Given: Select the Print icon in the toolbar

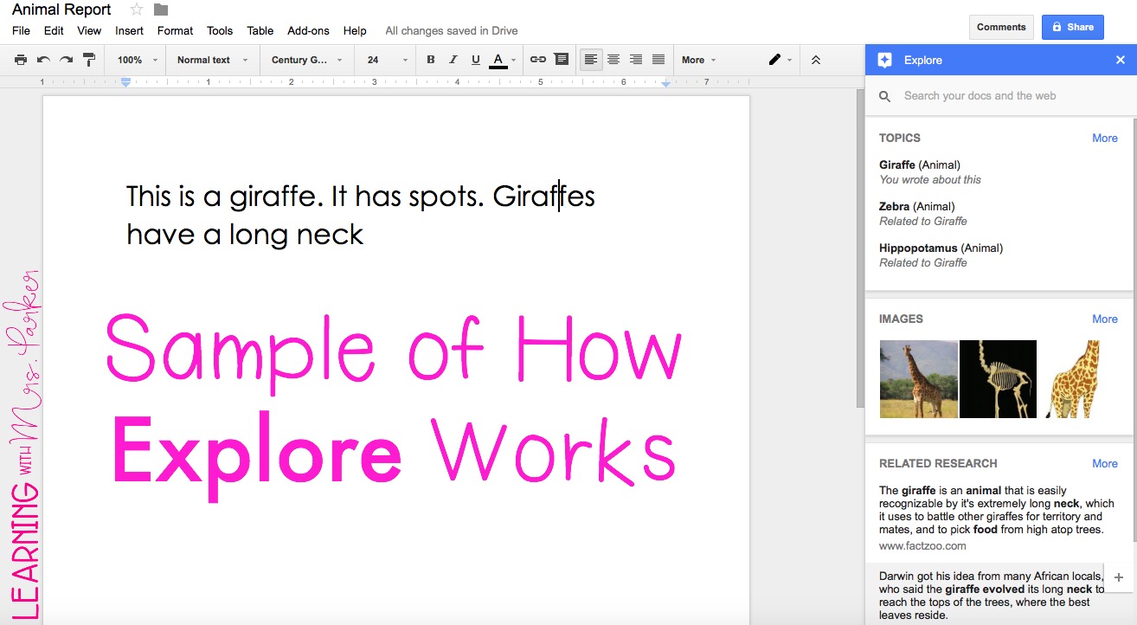Looking at the screenshot, I should [x=21, y=59].
